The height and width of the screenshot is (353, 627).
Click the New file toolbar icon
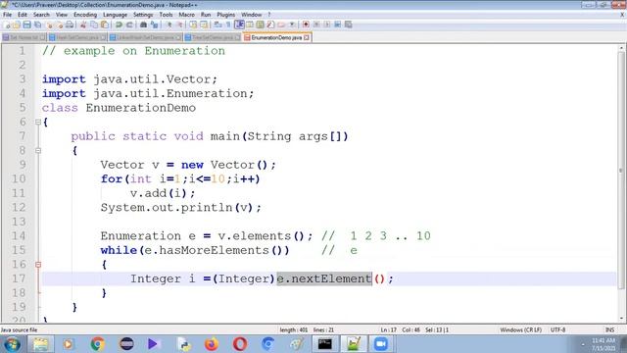pos(6,25)
